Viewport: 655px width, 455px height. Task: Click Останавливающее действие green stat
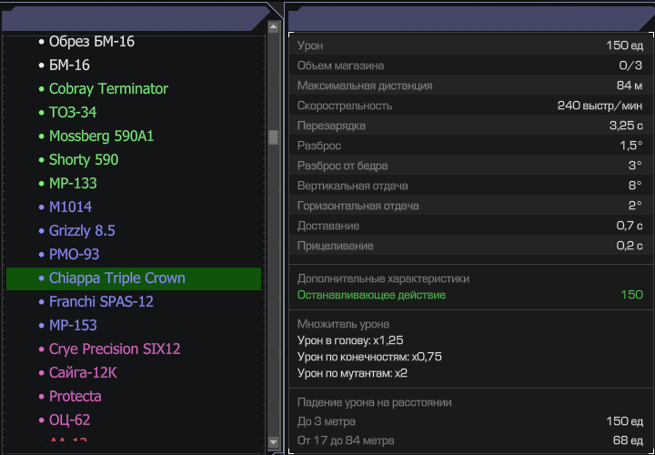pyautogui.click(x=470, y=295)
